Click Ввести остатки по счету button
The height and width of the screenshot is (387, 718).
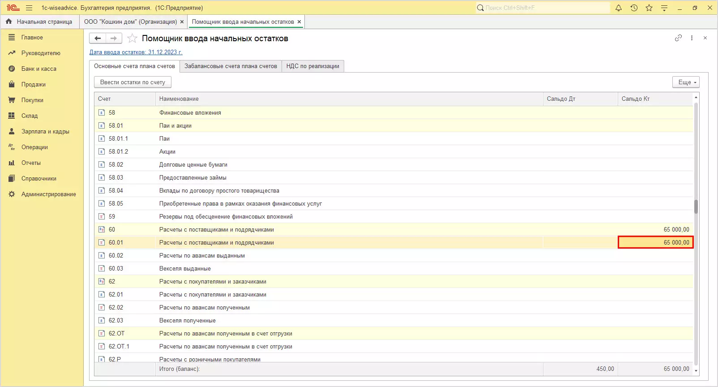point(132,82)
